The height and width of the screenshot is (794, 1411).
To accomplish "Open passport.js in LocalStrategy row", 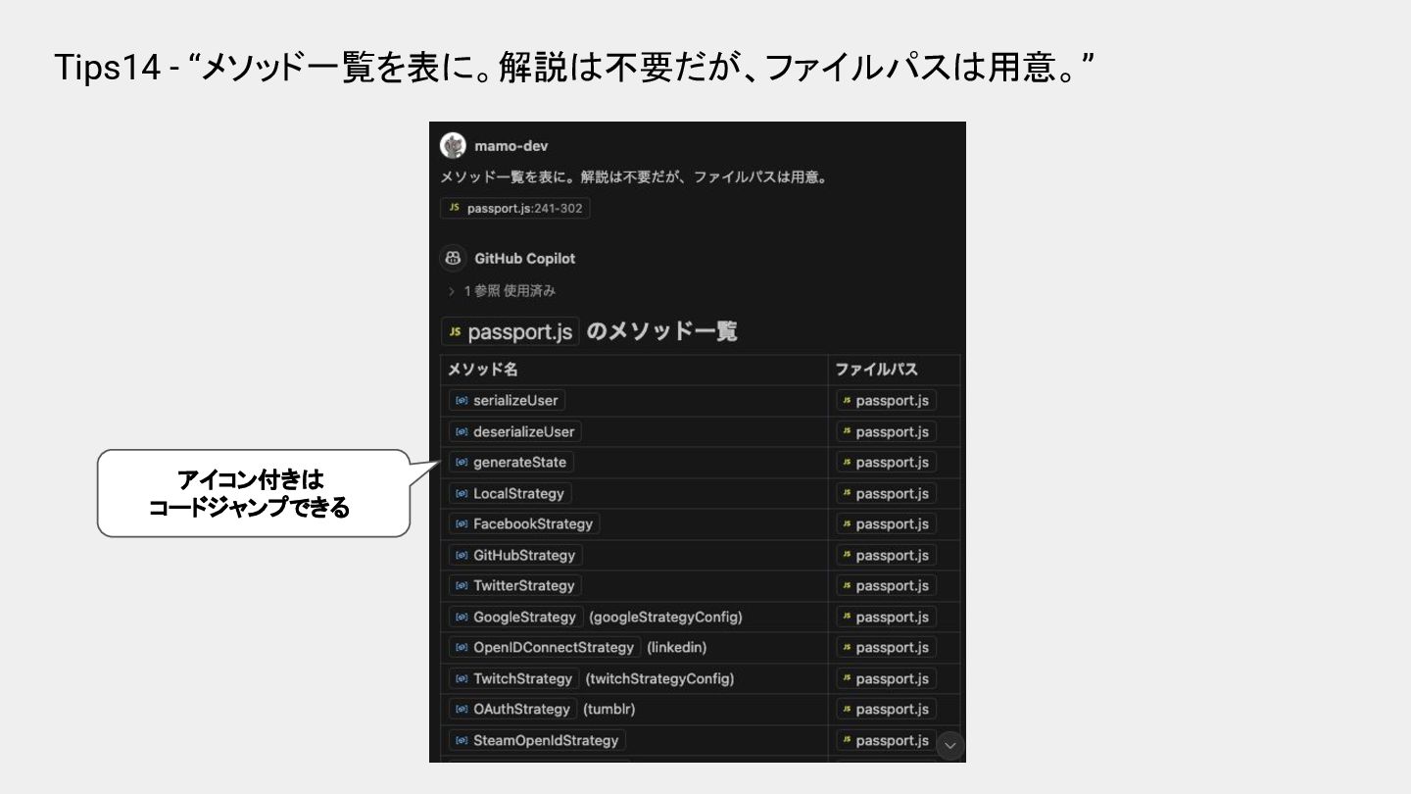I will [x=886, y=493].
